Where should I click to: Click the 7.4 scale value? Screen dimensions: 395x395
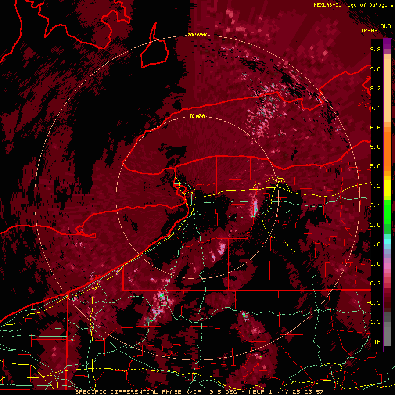375,108
